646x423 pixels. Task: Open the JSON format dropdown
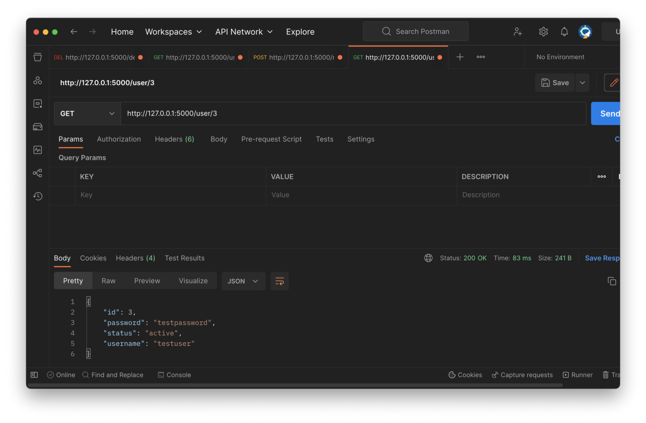pos(243,281)
